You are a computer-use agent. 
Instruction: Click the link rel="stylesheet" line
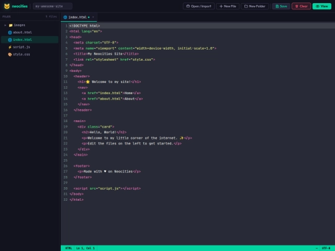(114, 59)
